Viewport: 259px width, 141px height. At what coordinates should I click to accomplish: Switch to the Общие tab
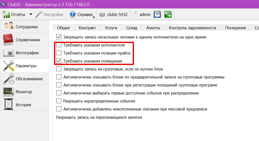tap(63, 28)
